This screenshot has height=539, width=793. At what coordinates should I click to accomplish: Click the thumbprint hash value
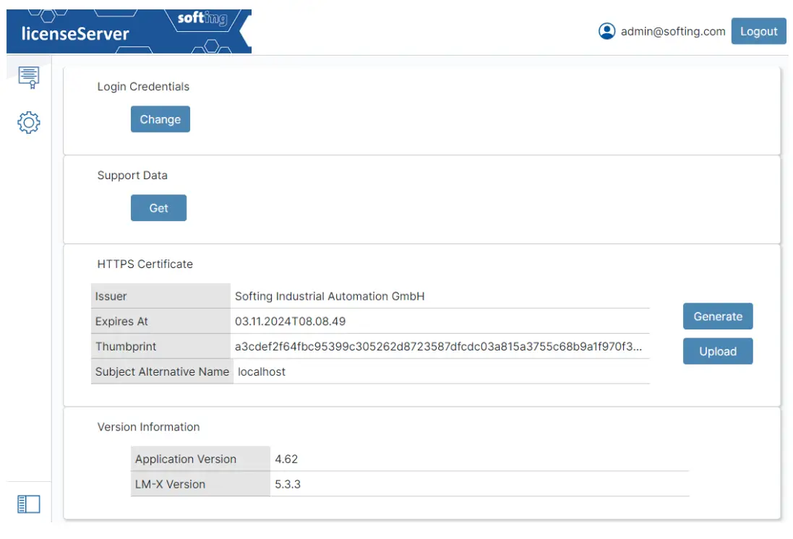point(439,346)
